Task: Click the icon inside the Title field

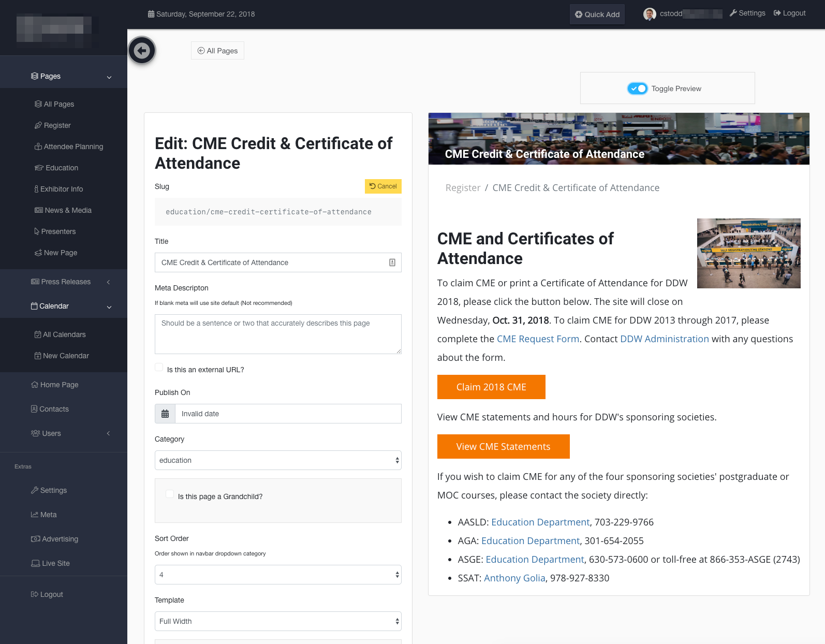Action: click(392, 262)
